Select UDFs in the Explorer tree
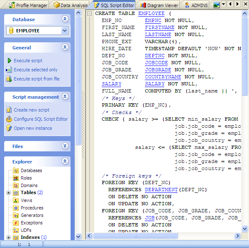This screenshot has height=248, width=249. 26,230
